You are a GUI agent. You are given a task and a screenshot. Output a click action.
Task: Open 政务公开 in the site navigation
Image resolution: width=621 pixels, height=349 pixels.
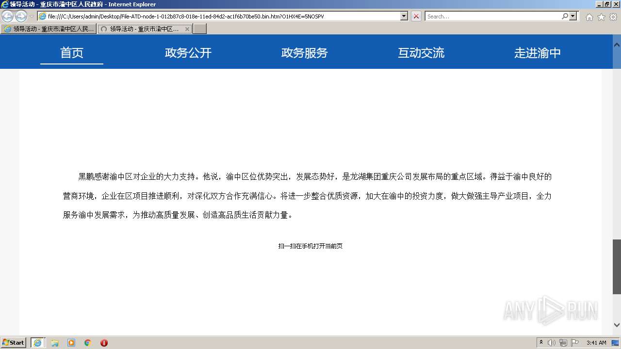click(188, 52)
